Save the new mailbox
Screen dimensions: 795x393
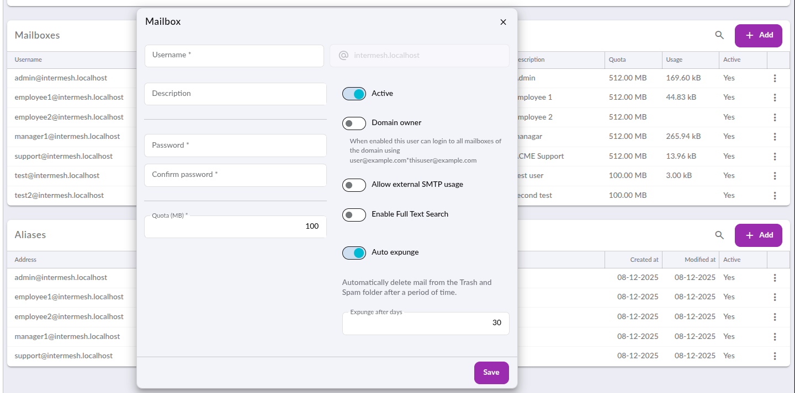[491, 373]
